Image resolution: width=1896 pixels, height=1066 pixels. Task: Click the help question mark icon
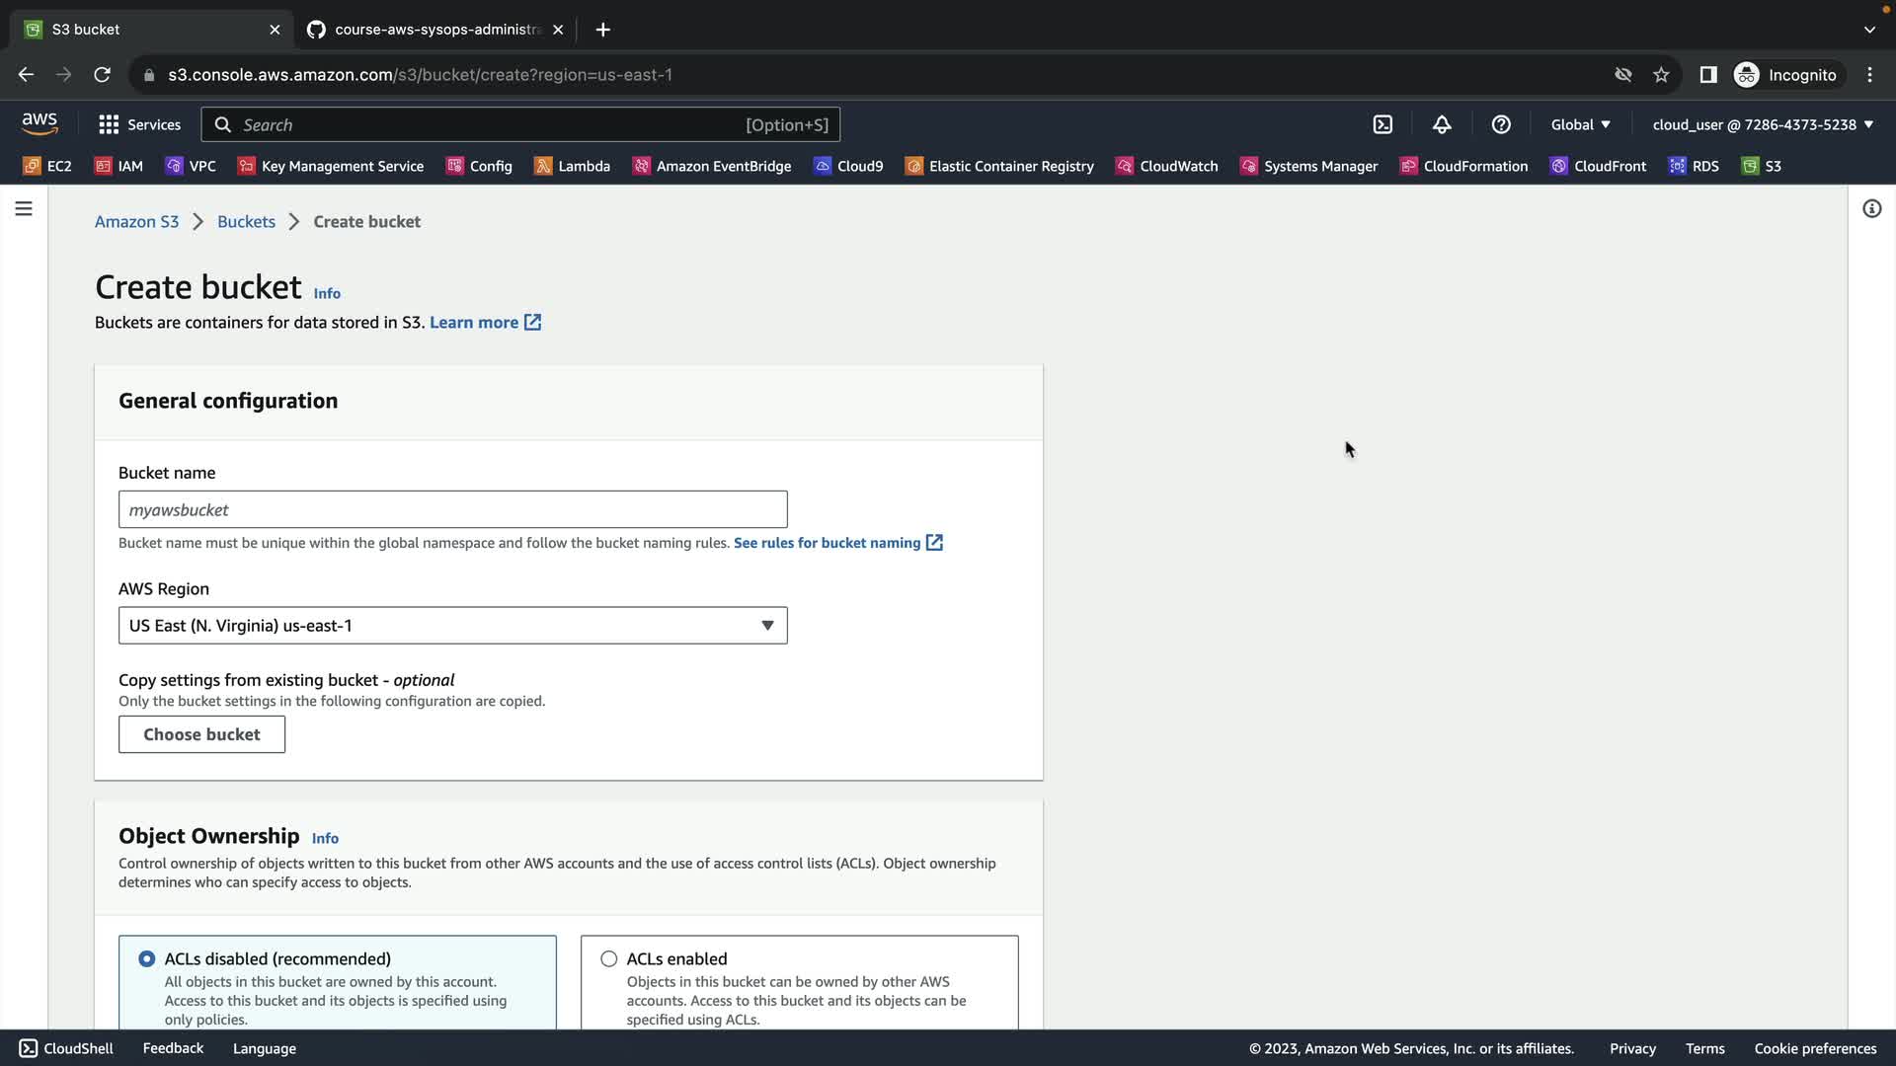pos(1501,124)
